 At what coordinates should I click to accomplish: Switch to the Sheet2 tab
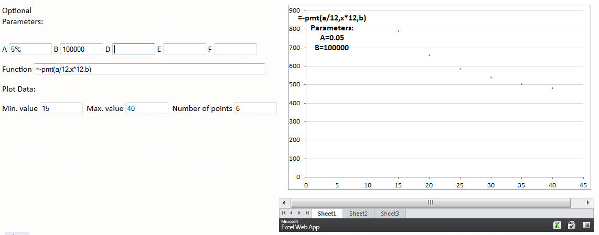[x=358, y=214]
